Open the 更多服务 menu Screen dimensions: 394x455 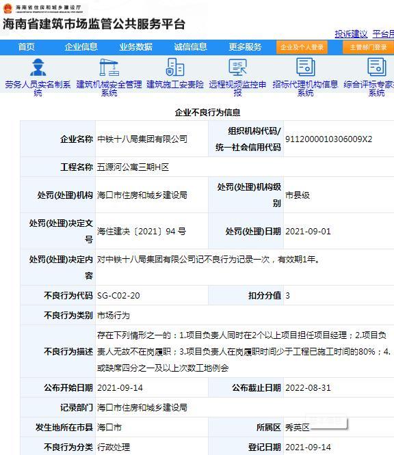pos(245,47)
